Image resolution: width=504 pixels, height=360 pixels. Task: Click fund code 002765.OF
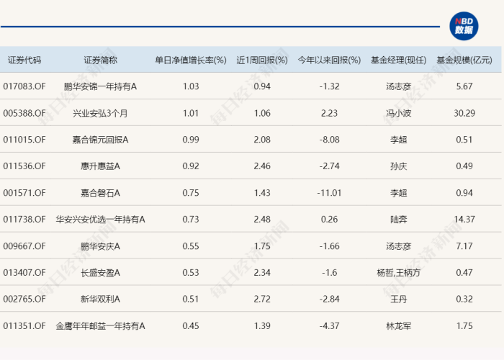(x=24, y=300)
